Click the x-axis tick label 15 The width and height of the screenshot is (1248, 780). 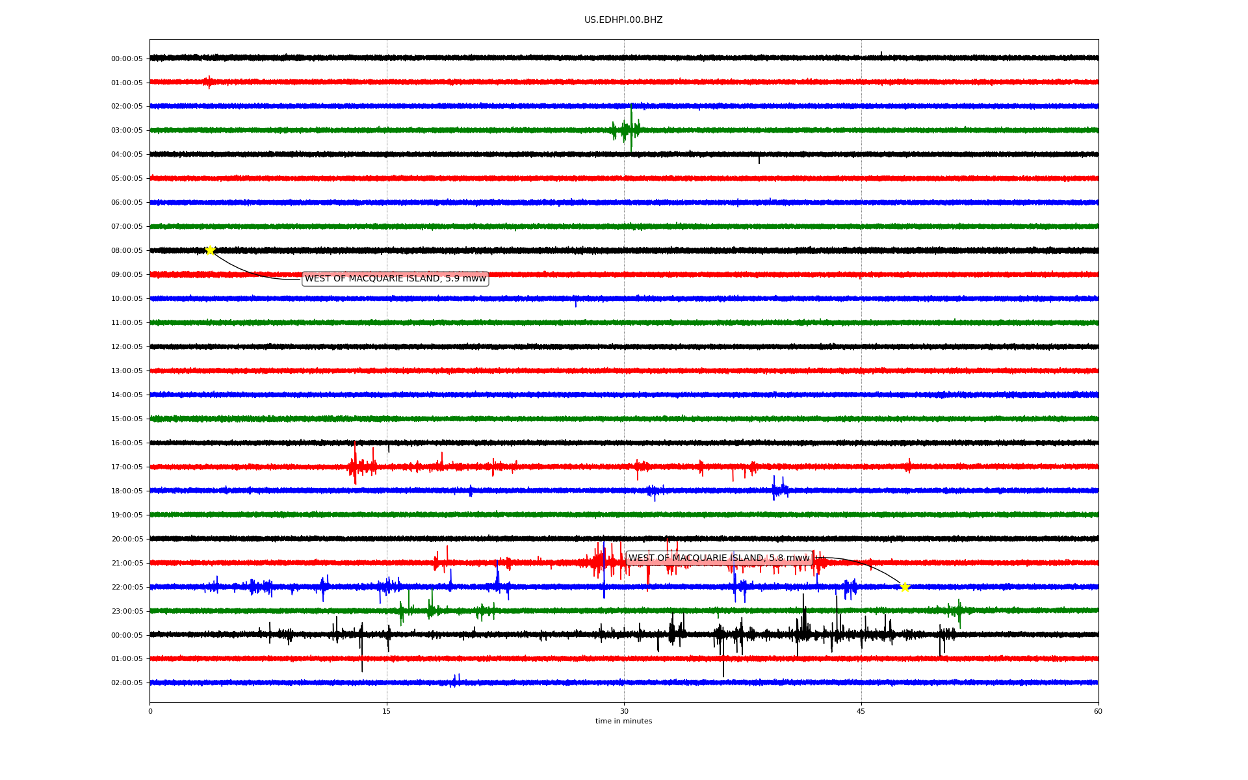click(387, 711)
